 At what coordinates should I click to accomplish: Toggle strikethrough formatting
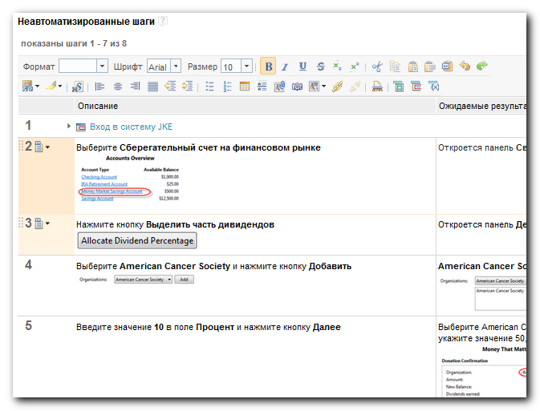(x=321, y=66)
